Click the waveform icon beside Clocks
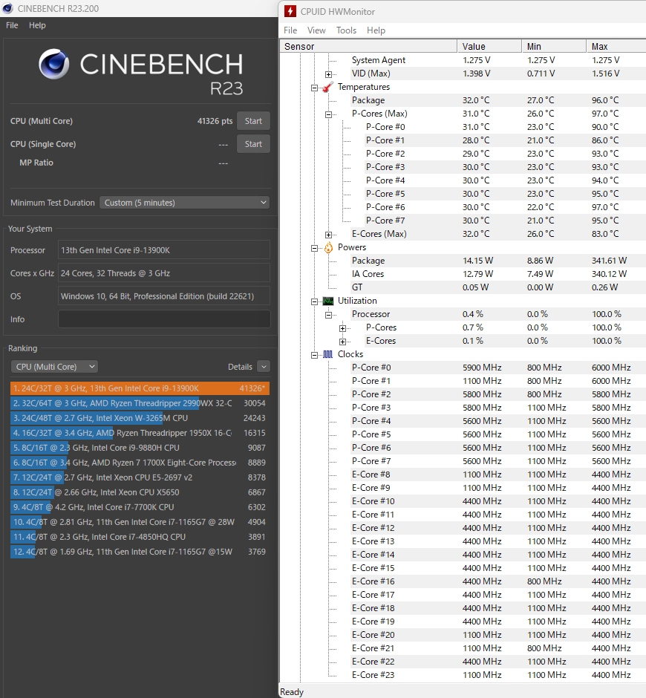The height and width of the screenshot is (698, 646). tap(328, 354)
